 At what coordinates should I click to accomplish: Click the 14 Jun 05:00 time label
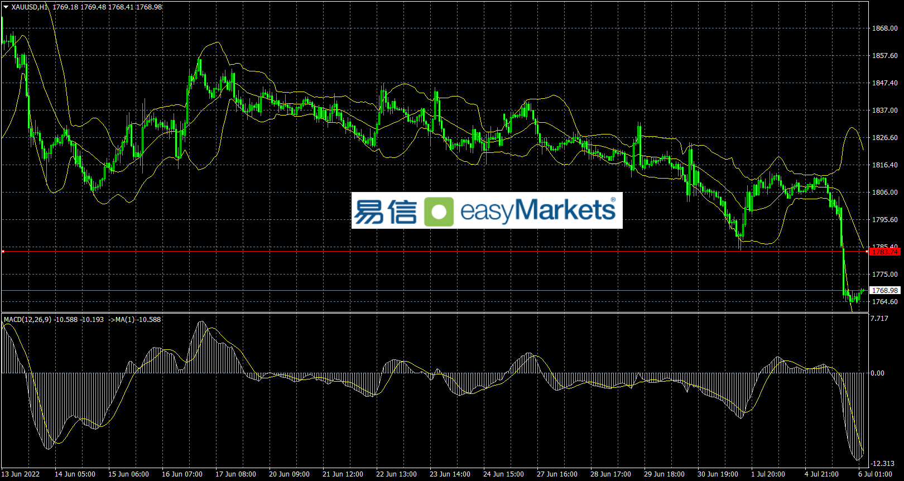coord(75,474)
